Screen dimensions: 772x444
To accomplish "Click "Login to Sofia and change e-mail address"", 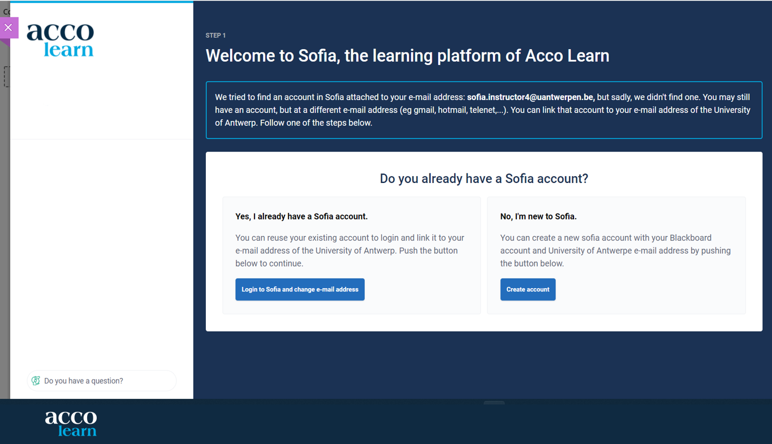I will (300, 289).
